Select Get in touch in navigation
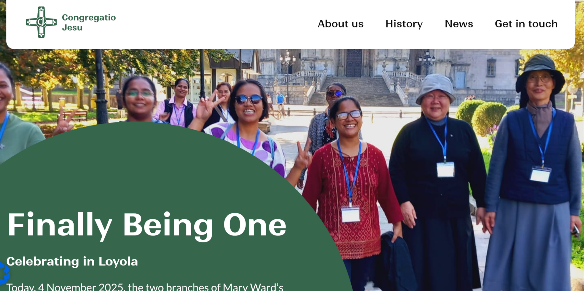The image size is (584, 291). (526, 24)
